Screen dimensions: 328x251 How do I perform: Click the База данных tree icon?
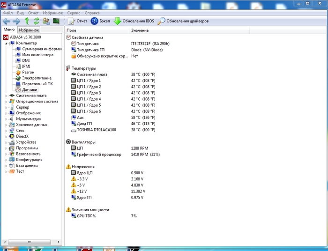(x=12, y=165)
